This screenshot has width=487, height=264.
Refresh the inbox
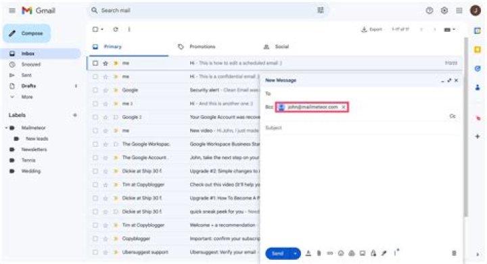116,29
